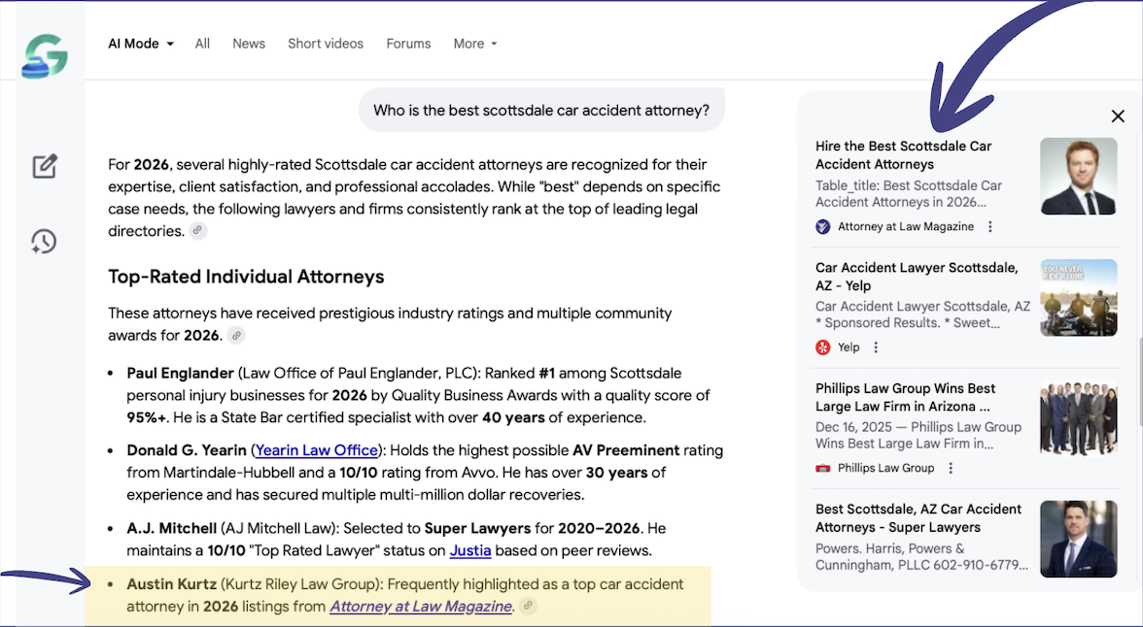Open three-dot menu for Yelp source
The height and width of the screenshot is (627, 1143).
click(x=876, y=347)
